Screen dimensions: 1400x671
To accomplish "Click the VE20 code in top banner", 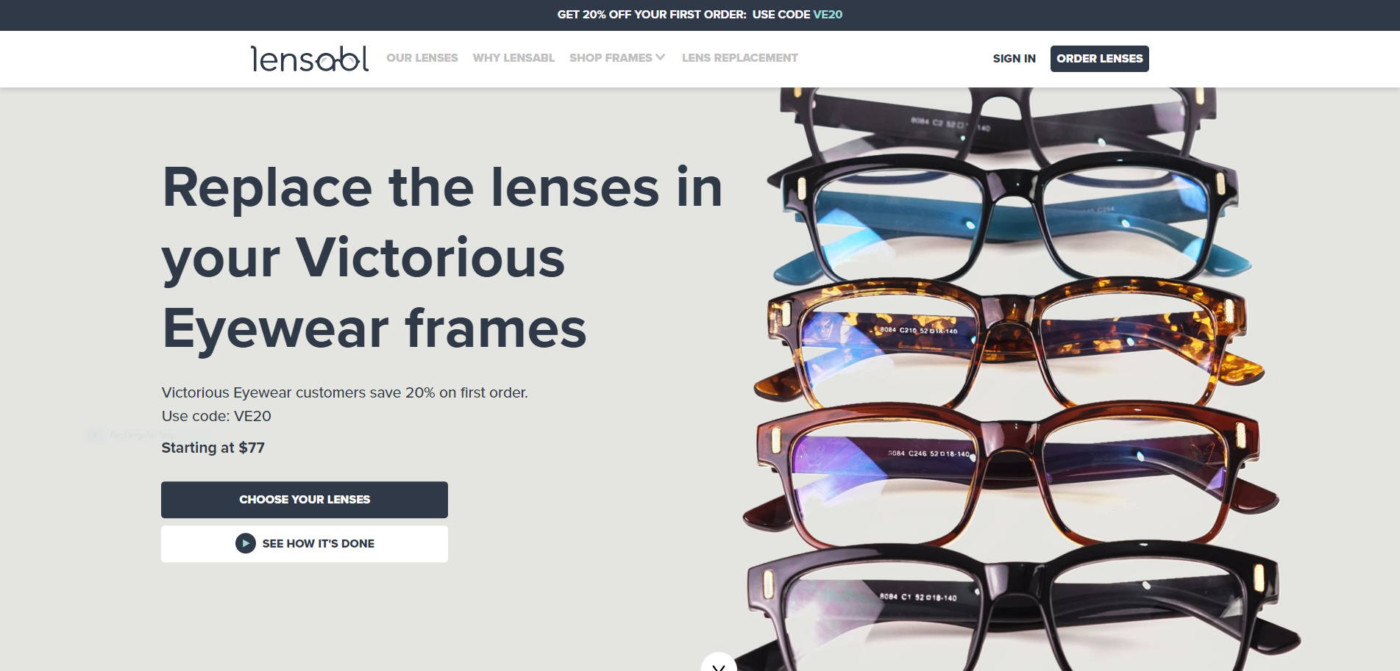I will pos(828,15).
